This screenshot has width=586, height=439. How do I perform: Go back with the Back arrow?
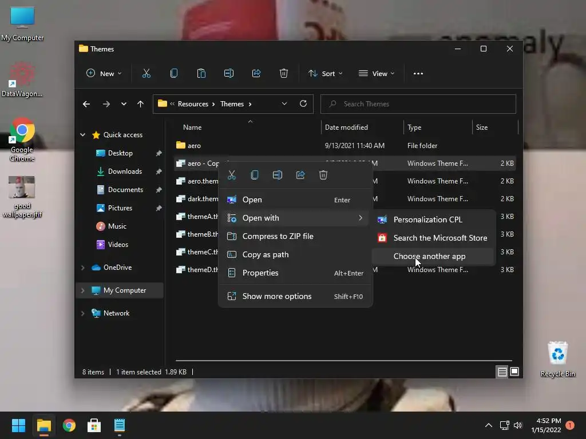pos(86,104)
